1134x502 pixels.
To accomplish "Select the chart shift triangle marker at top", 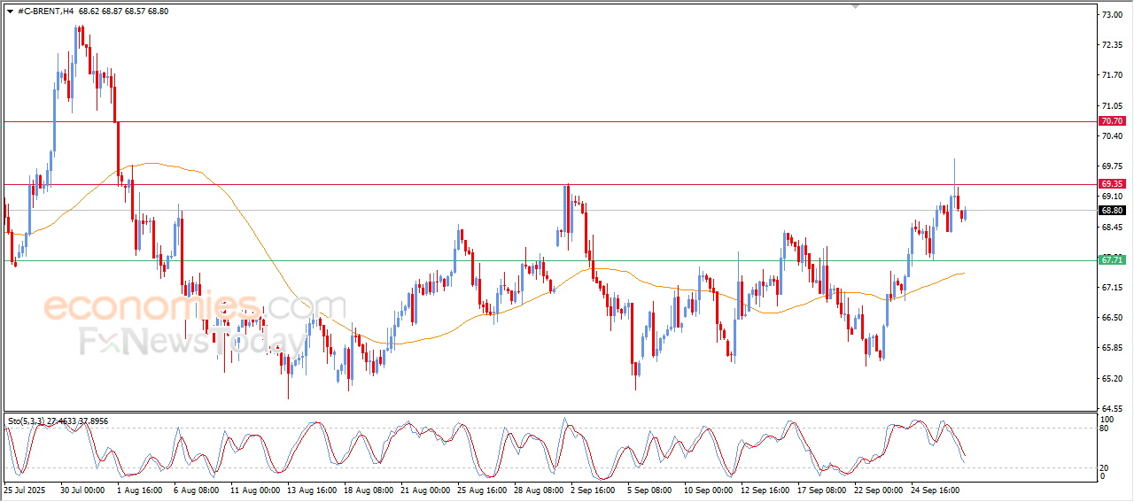I will (855, 6).
